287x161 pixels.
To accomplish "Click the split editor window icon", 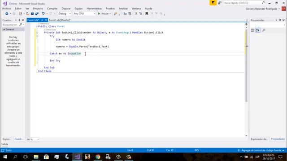I will point(246,24).
